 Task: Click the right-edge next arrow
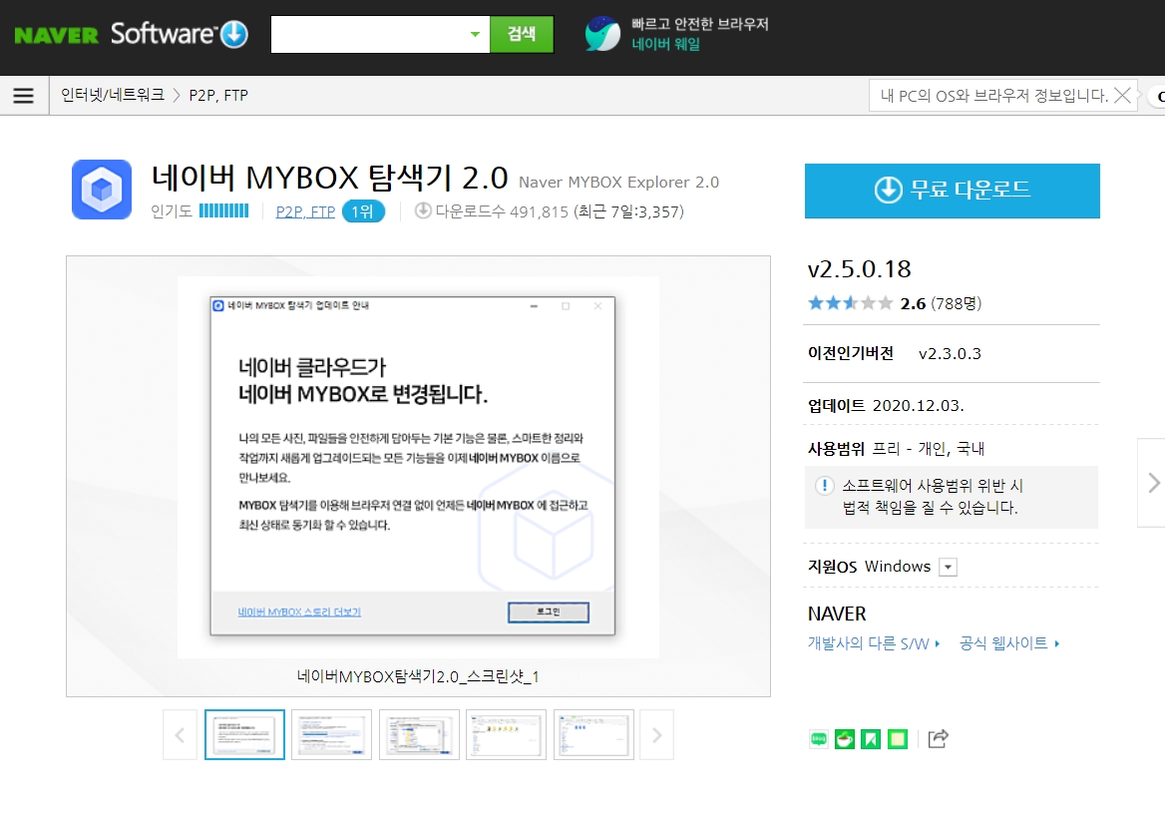tap(1152, 483)
